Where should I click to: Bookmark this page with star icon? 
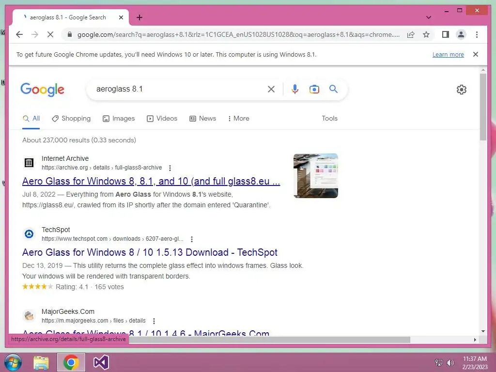coord(426,34)
